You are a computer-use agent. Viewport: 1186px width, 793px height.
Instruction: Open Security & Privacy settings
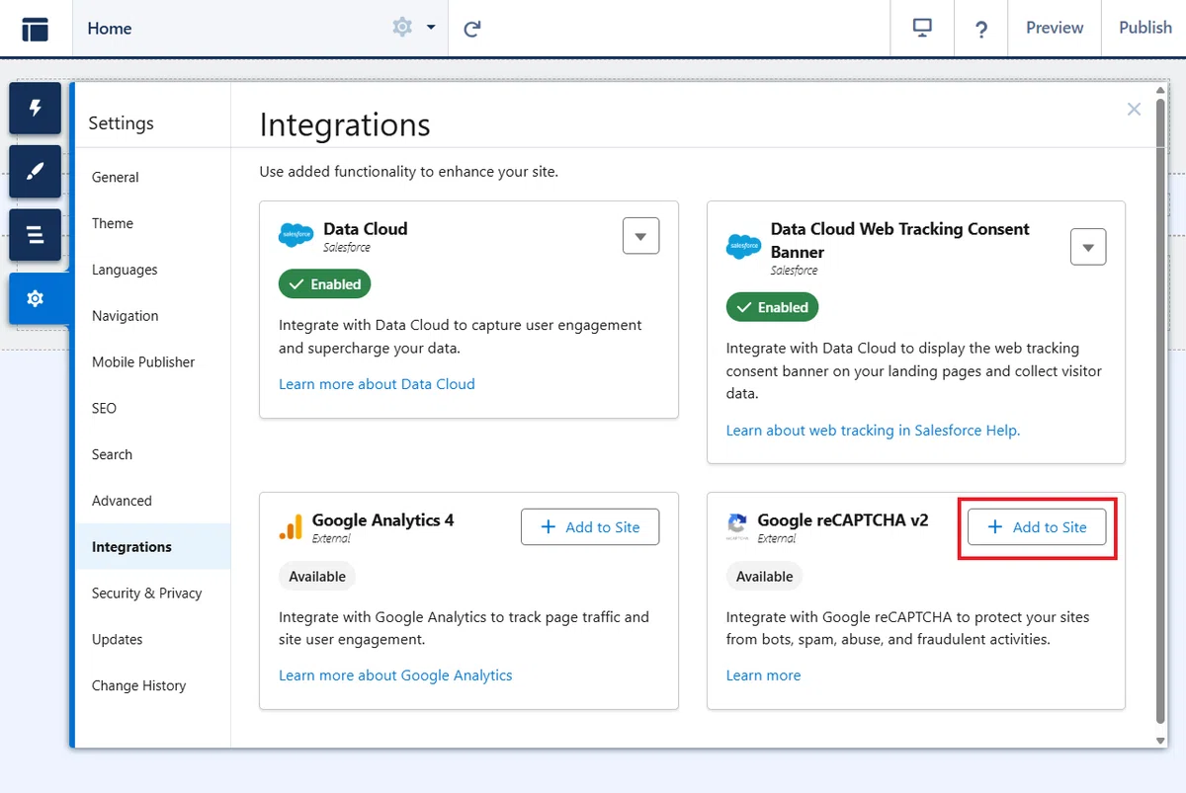[153, 594]
